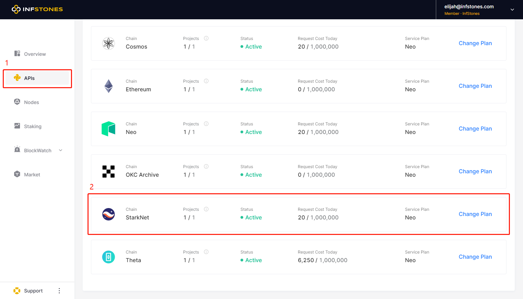523x299 pixels.
Task: Click the 1 / 1 projects value for StarkNet
Action: pyautogui.click(x=189, y=217)
